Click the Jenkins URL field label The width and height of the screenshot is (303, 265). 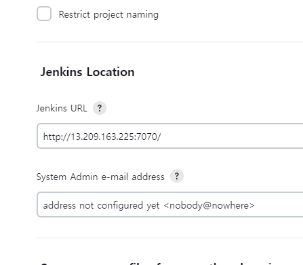point(62,108)
